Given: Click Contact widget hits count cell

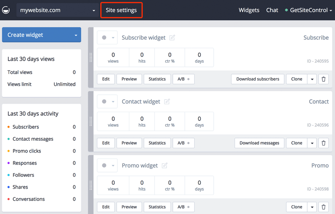Looking at the screenshot, I should pos(142,121).
